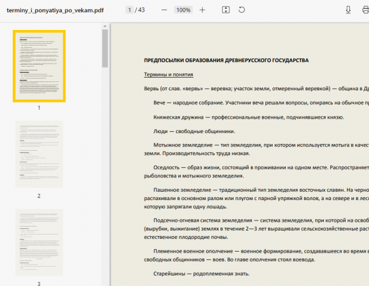Click the underlined "Термины и понятия" text

(168, 74)
